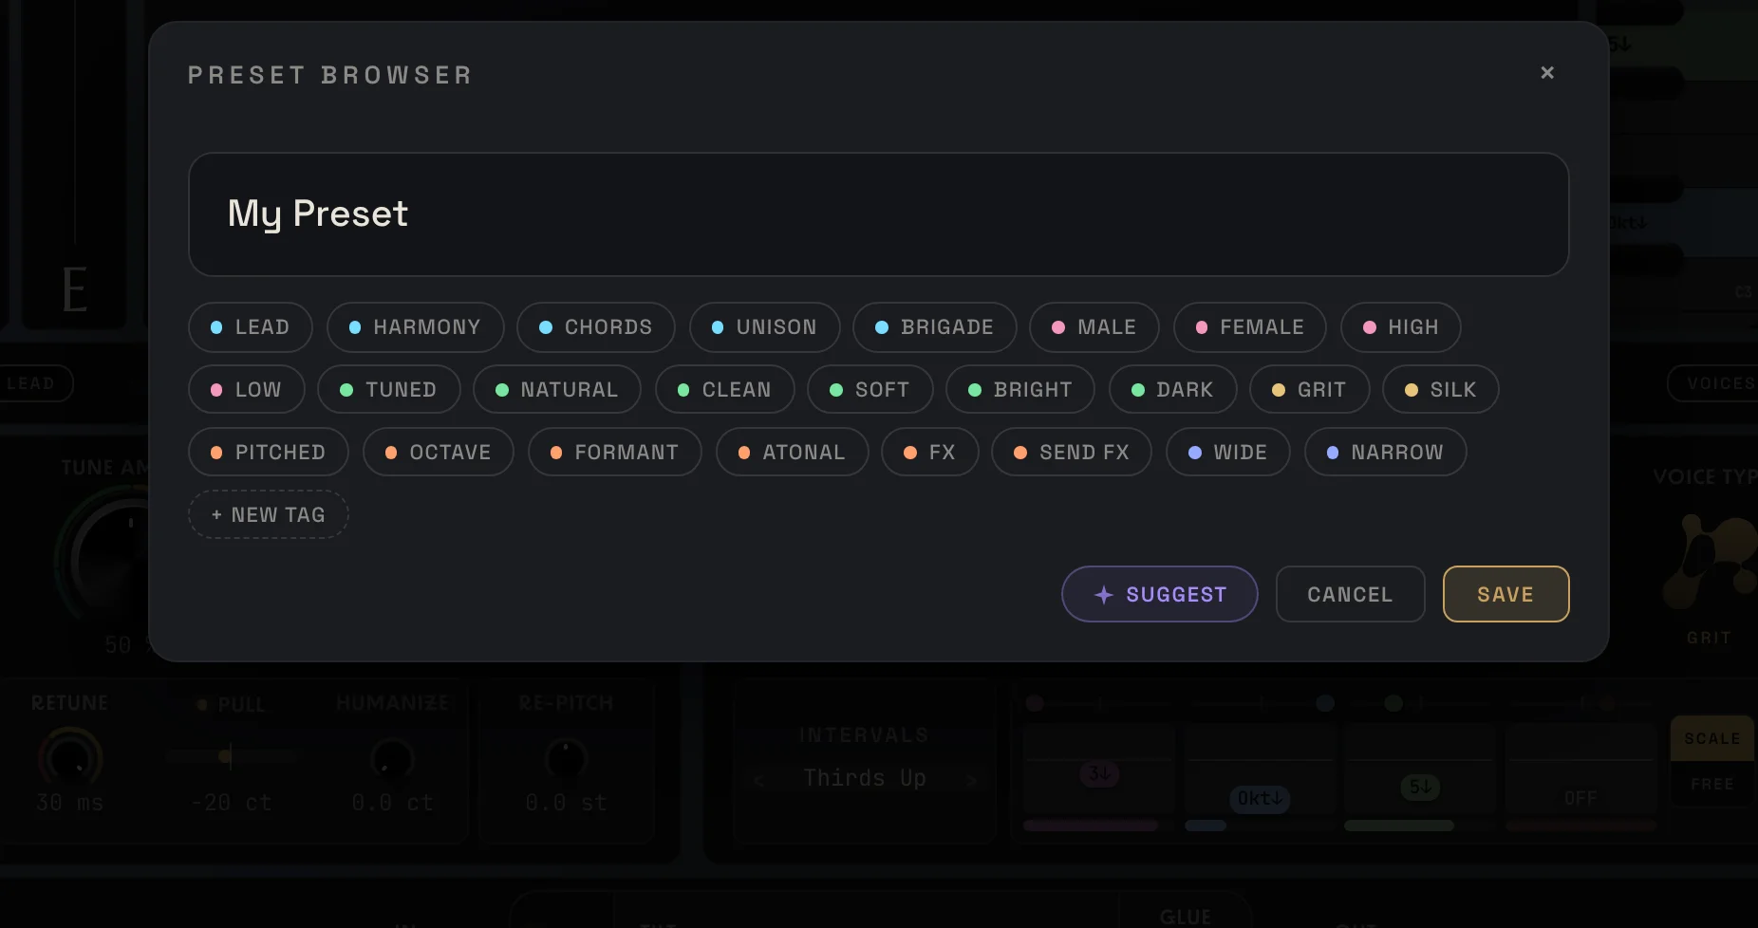Select the NATURAL tag

(x=557, y=390)
